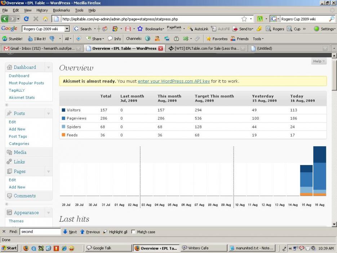The height and width of the screenshot is (253, 337).
Task: Collapse the Posts menu section arrow
Action: click(x=48, y=114)
